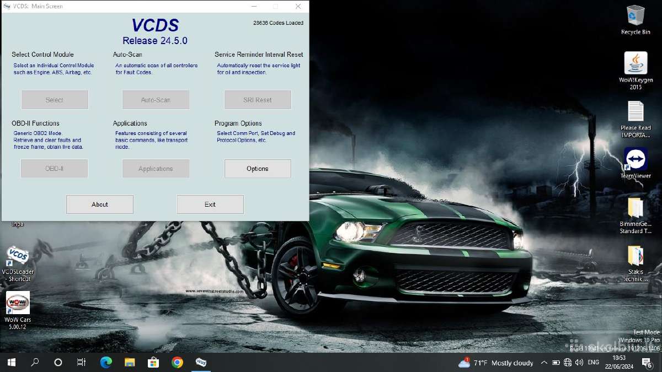
Task: Launch the VCDSLoader shortcut on desktop
Action: coord(18,263)
